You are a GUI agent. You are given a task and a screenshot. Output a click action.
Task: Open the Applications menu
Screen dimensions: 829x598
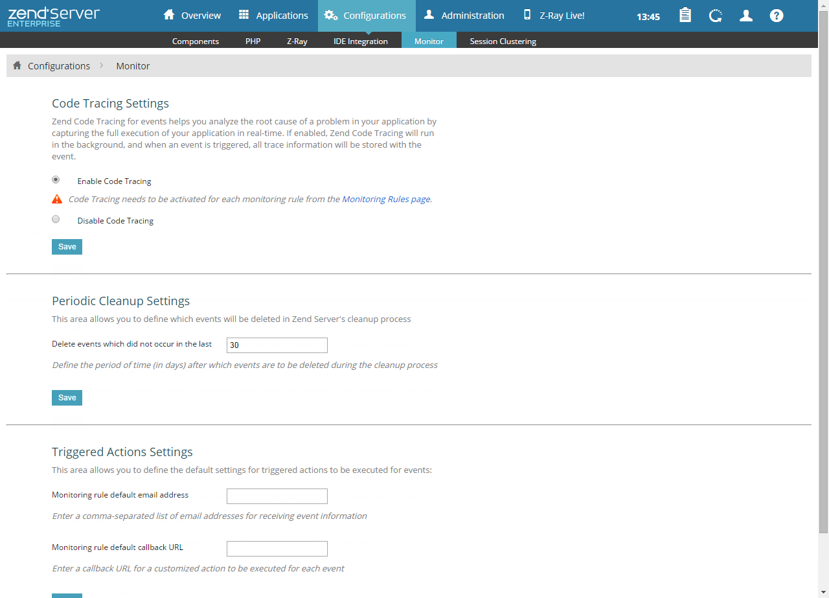[273, 16]
